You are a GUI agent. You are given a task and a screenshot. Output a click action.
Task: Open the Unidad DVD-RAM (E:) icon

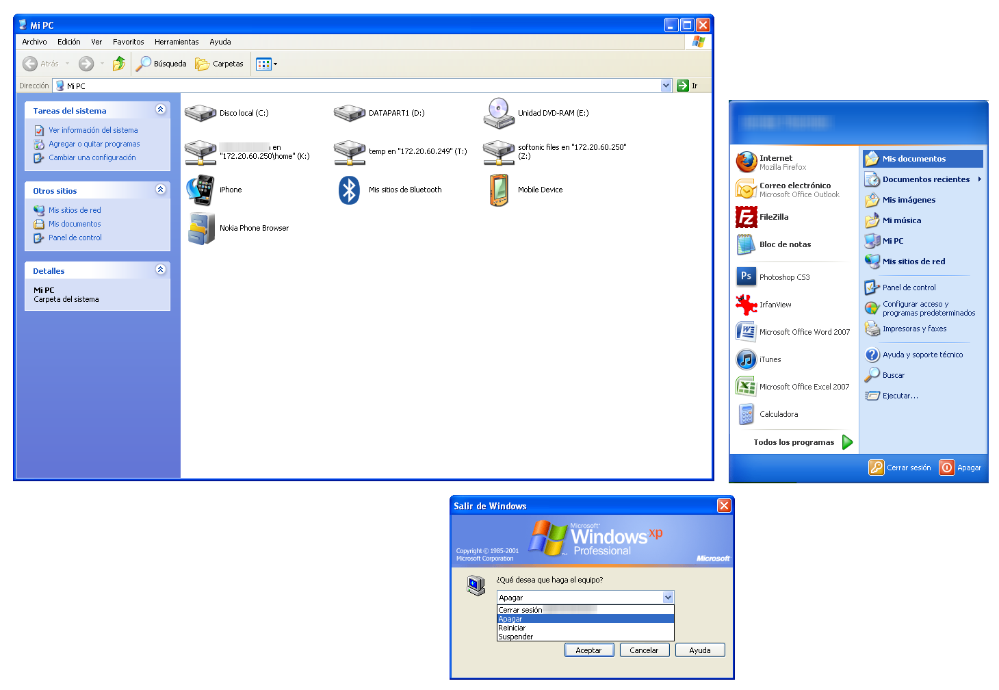[x=499, y=113]
